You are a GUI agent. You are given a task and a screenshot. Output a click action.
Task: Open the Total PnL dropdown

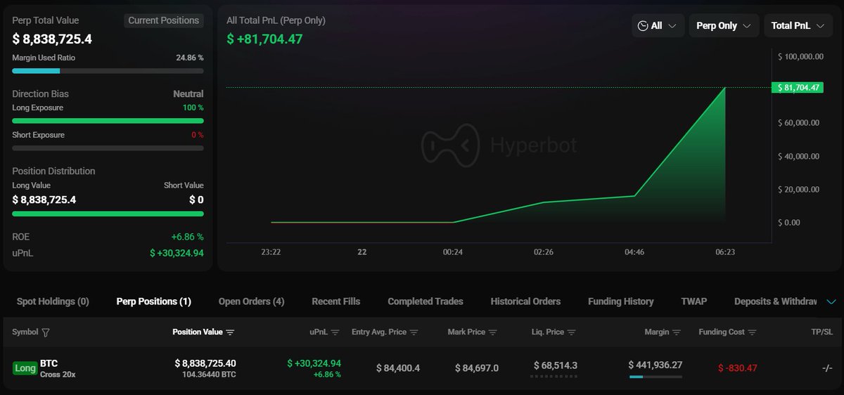click(798, 26)
